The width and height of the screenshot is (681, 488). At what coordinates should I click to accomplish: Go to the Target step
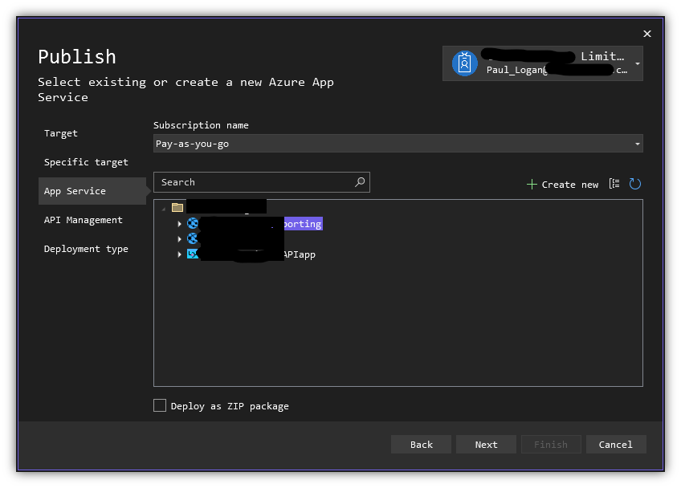tap(61, 133)
